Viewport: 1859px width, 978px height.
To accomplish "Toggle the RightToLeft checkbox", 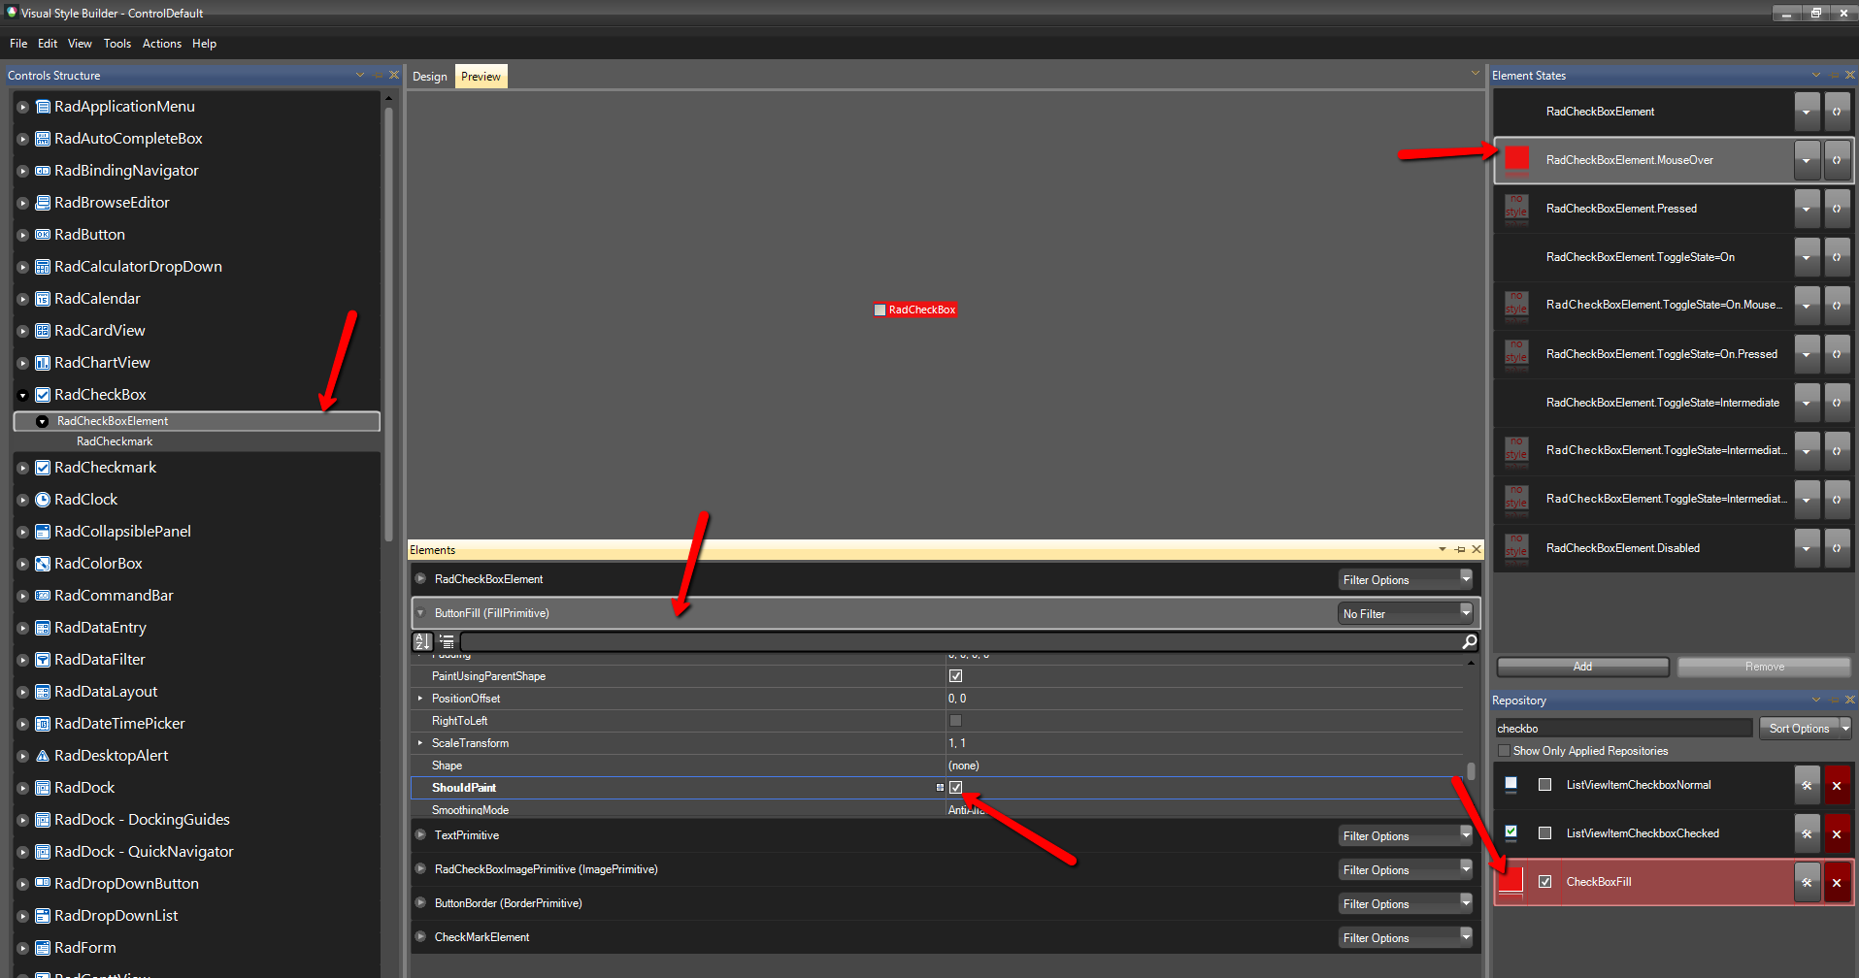I will [956, 721].
